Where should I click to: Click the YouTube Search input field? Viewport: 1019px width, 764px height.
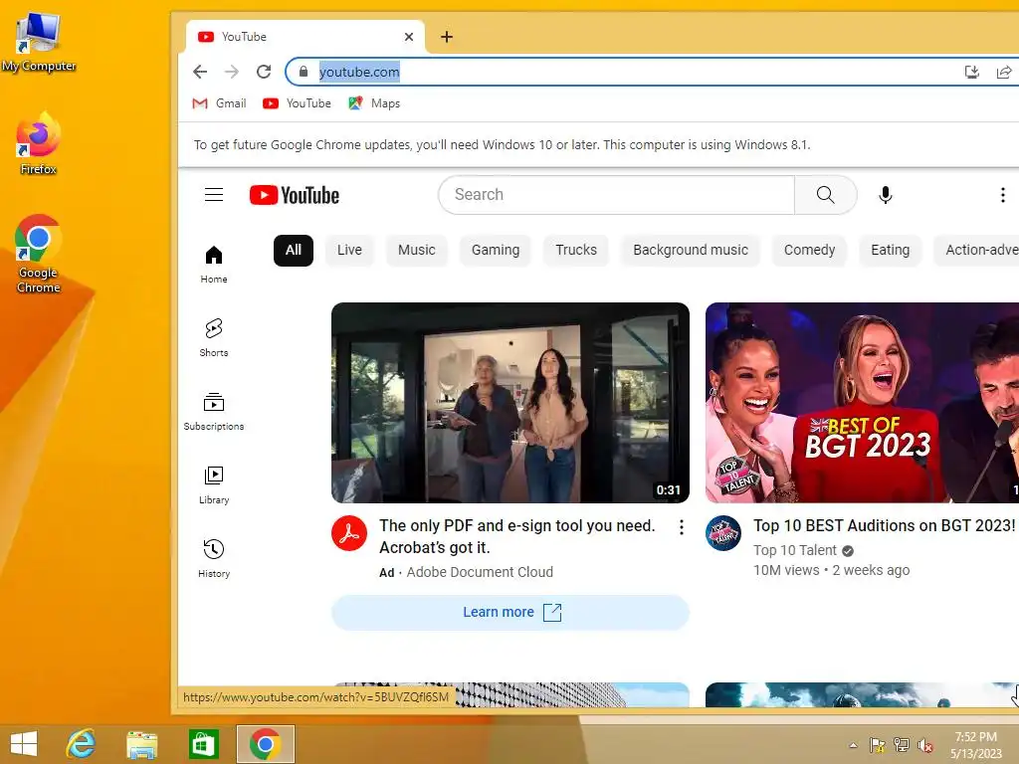pos(616,195)
